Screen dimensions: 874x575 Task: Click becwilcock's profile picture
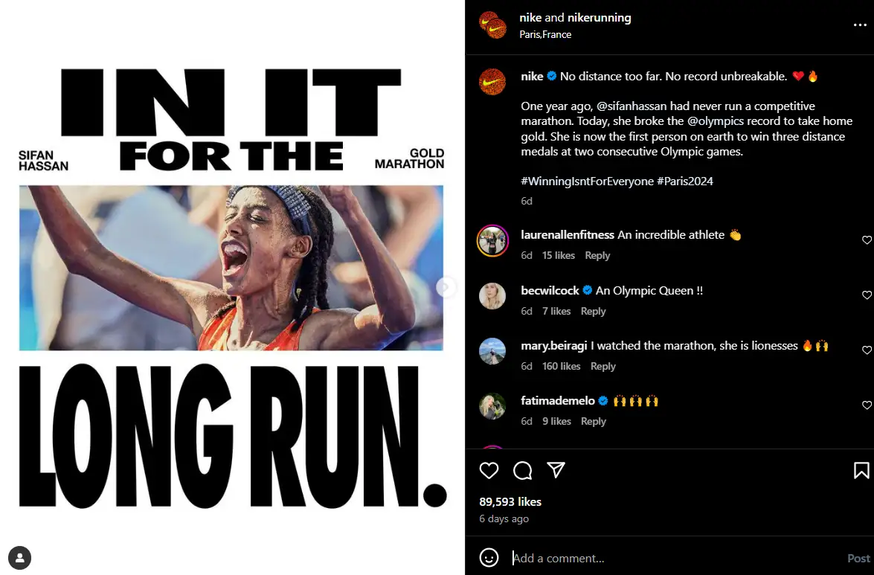point(492,295)
